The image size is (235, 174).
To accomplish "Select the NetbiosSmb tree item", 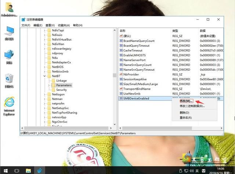I will point(60,71).
